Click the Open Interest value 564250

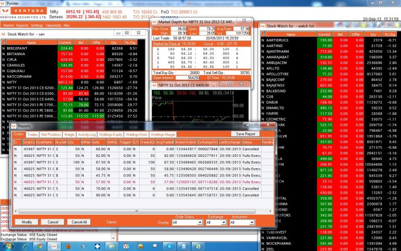188,78
